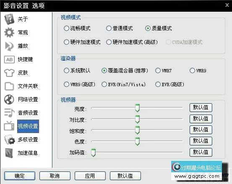Viewport: 232px width, 184px height.
Task: Switch to 快捷键 settings page
Action: pyautogui.click(x=25, y=59)
